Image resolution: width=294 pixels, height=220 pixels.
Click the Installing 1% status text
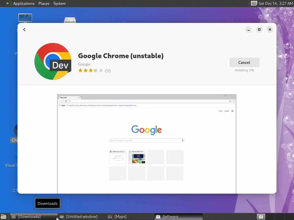[x=244, y=70]
